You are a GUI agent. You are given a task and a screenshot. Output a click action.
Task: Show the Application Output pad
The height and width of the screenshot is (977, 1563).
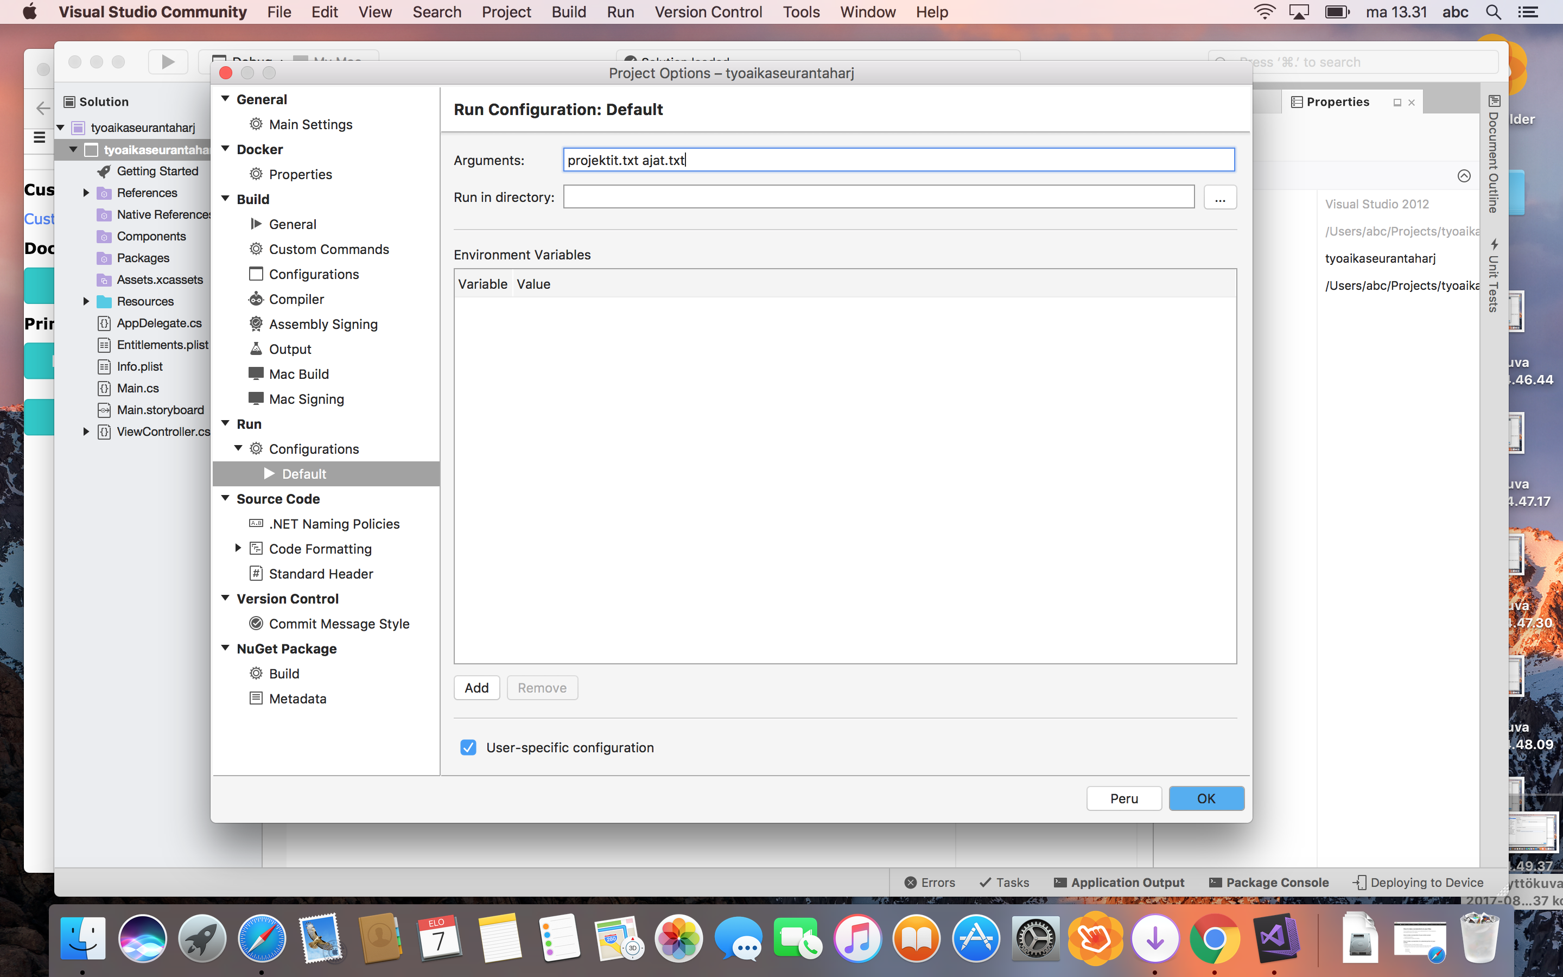(x=1119, y=882)
